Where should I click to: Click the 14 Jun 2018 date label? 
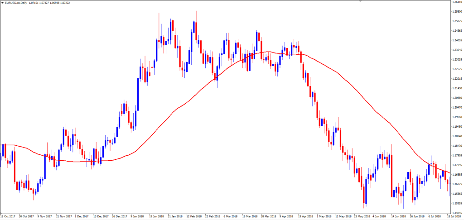click(398, 216)
